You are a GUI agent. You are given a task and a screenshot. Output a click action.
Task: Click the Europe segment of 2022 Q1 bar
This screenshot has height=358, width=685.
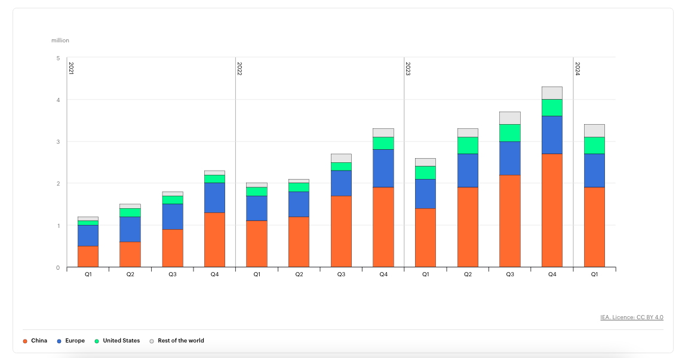[x=257, y=208]
